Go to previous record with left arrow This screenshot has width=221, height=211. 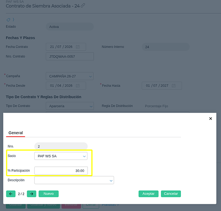(11, 194)
